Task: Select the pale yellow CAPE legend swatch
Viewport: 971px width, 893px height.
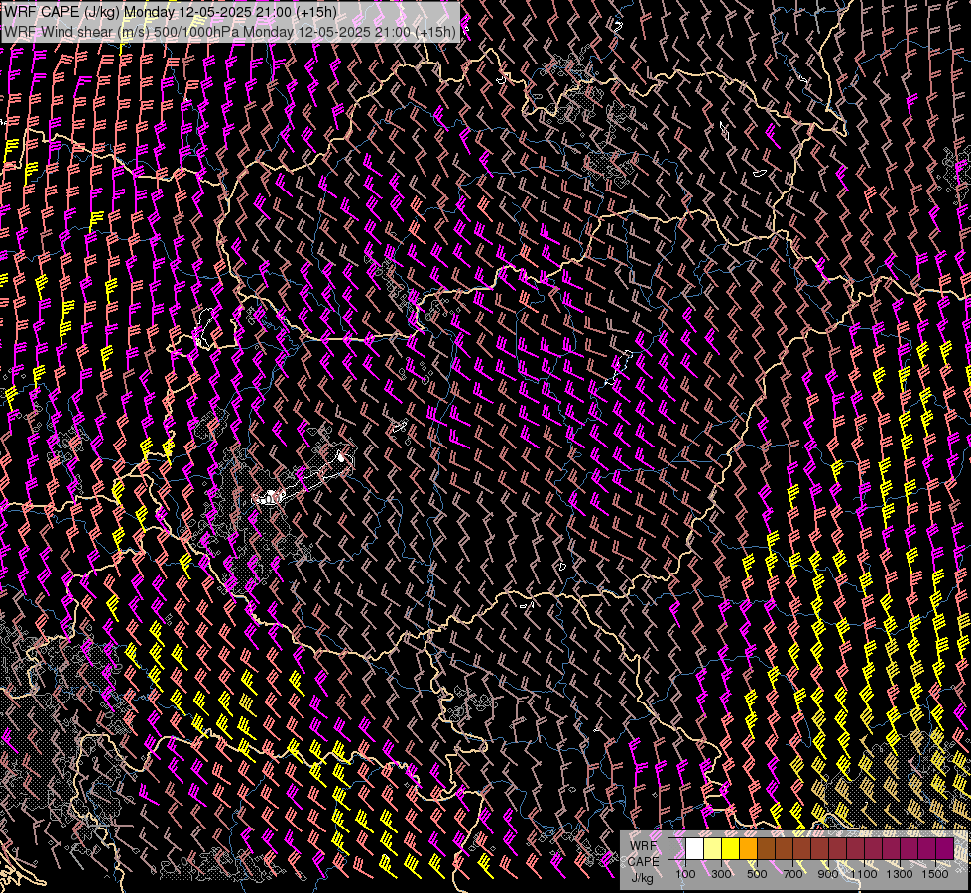Action: tap(713, 848)
